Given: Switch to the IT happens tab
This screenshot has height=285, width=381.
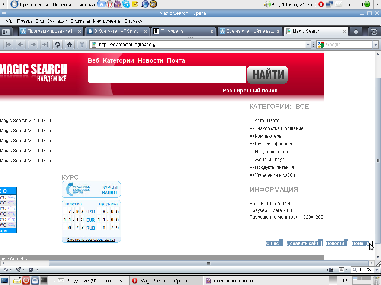Looking at the screenshot, I should pyautogui.click(x=184, y=31).
